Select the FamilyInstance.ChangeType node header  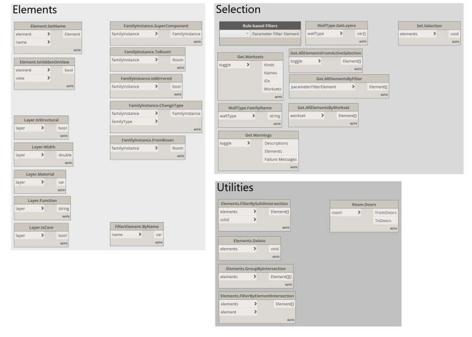coord(156,105)
